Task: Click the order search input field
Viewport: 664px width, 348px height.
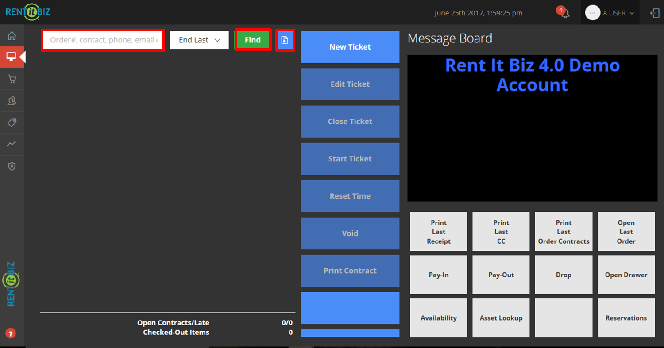Action: [103, 40]
